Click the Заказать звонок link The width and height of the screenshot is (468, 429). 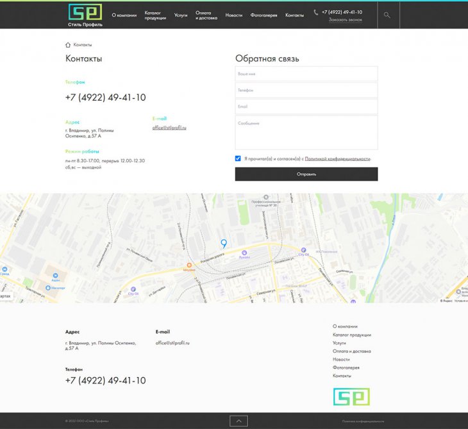coord(345,20)
